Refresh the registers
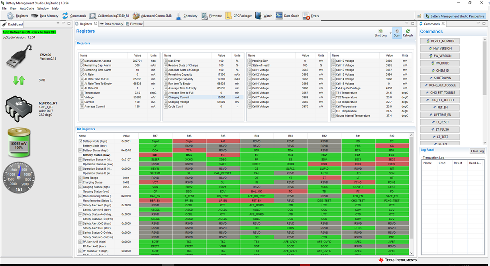Viewport: 490px width, 266px height. [x=408, y=33]
